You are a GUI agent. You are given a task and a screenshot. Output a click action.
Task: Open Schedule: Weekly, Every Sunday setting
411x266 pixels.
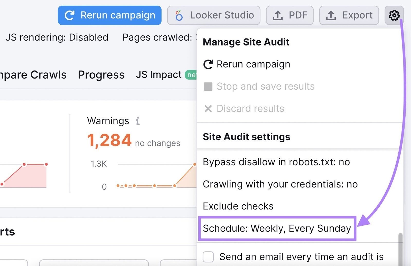point(277,228)
